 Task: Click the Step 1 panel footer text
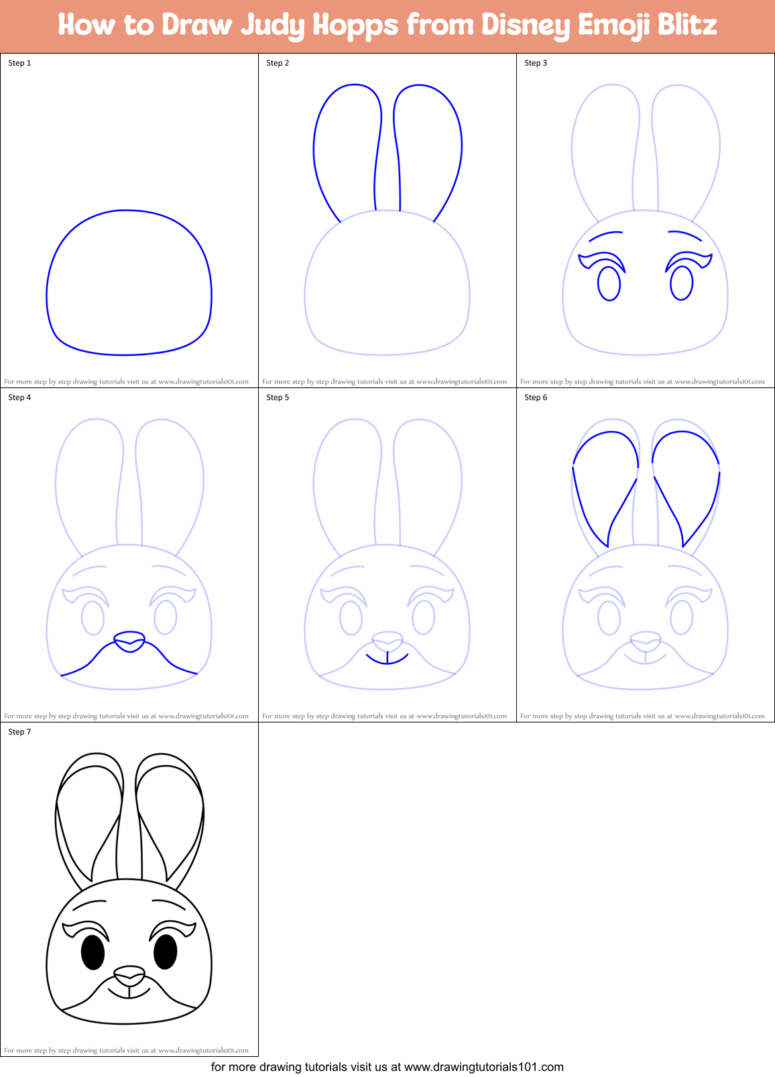[x=126, y=381]
